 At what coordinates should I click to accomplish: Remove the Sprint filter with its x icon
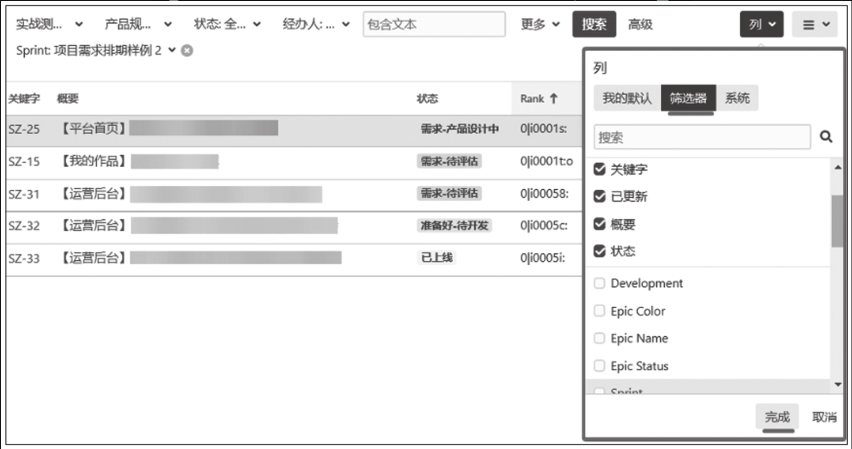coord(187,51)
